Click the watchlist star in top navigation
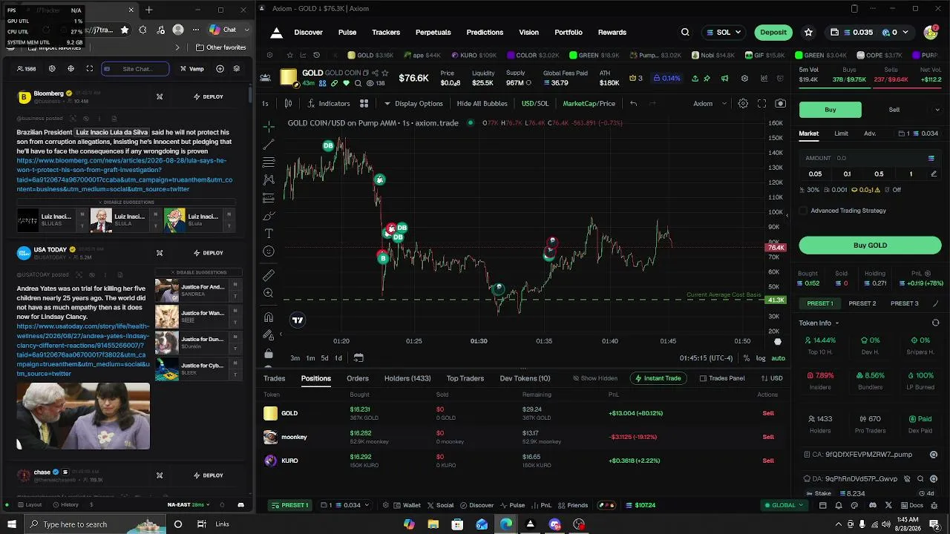The height and width of the screenshot is (534, 950). pyautogui.click(x=808, y=33)
